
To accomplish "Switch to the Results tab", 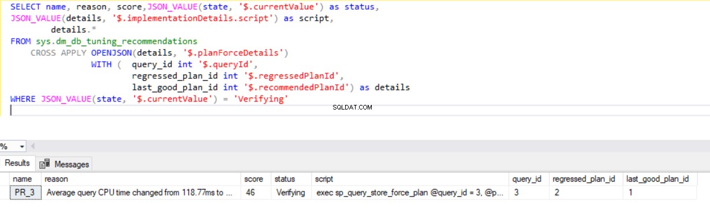I will [17, 164].
